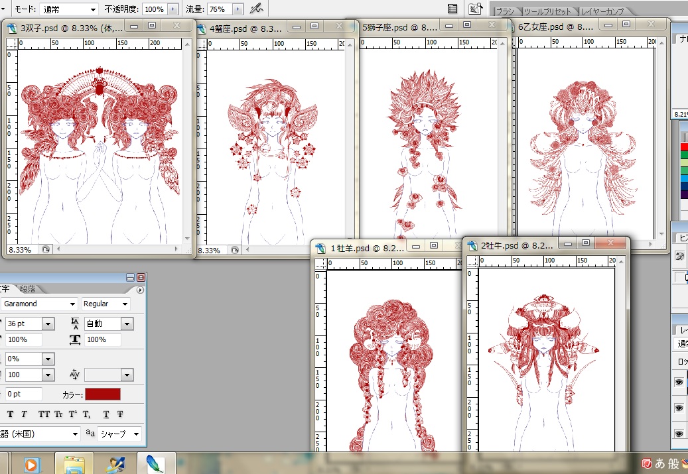Click the Faux Bold text style icon
Image resolution: width=688 pixels, height=474 pixels.
[11, 414]
